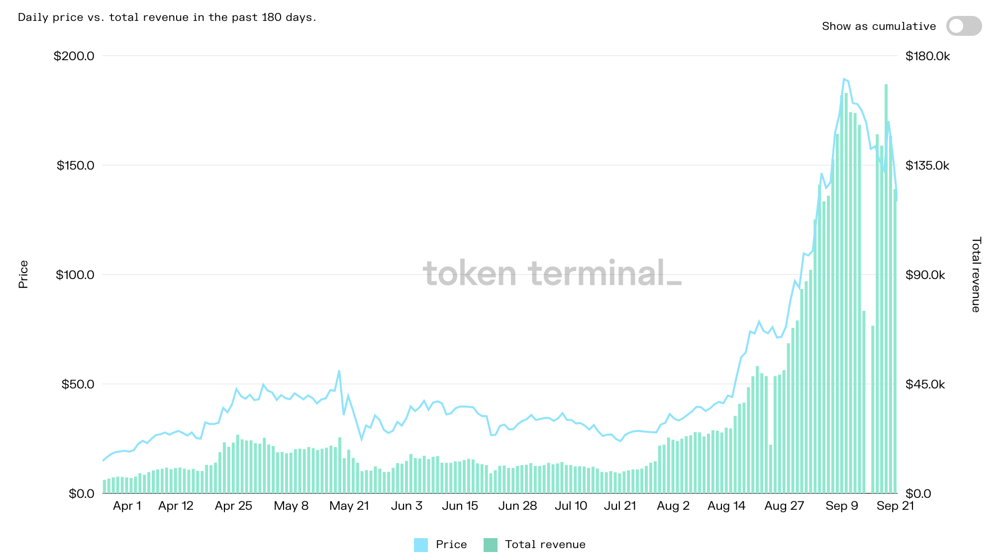Viewport: 1003px width, 560px height.
Task: Click the Price legend color swatch
Action: point(420,545)
